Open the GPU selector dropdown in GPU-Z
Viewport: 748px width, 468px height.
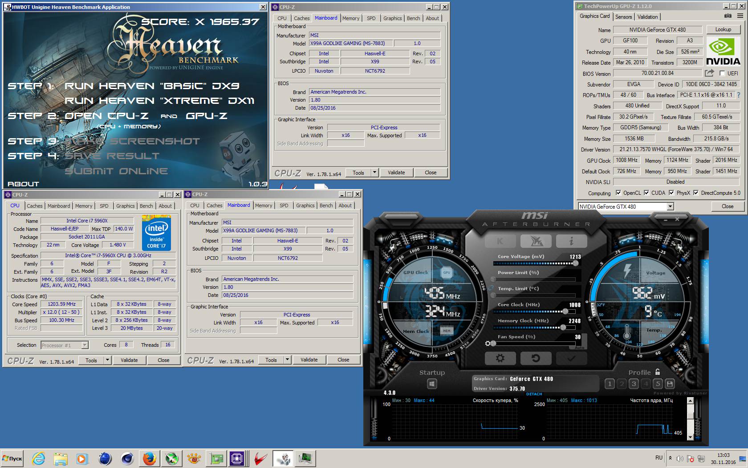[670, 206]
